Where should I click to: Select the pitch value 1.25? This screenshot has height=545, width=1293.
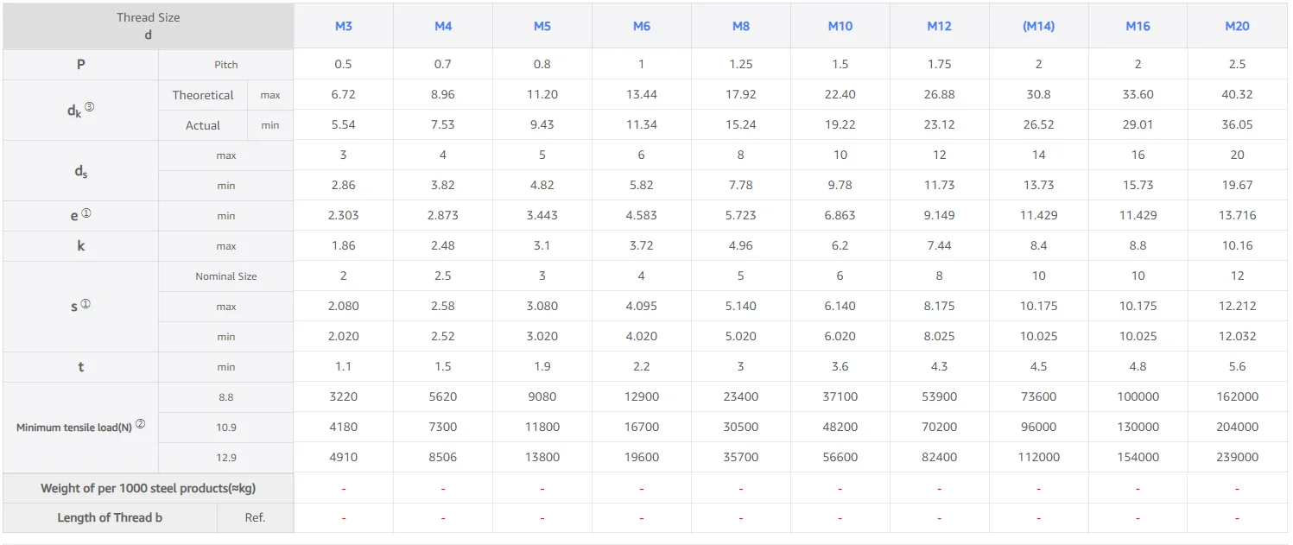point(741,64)
